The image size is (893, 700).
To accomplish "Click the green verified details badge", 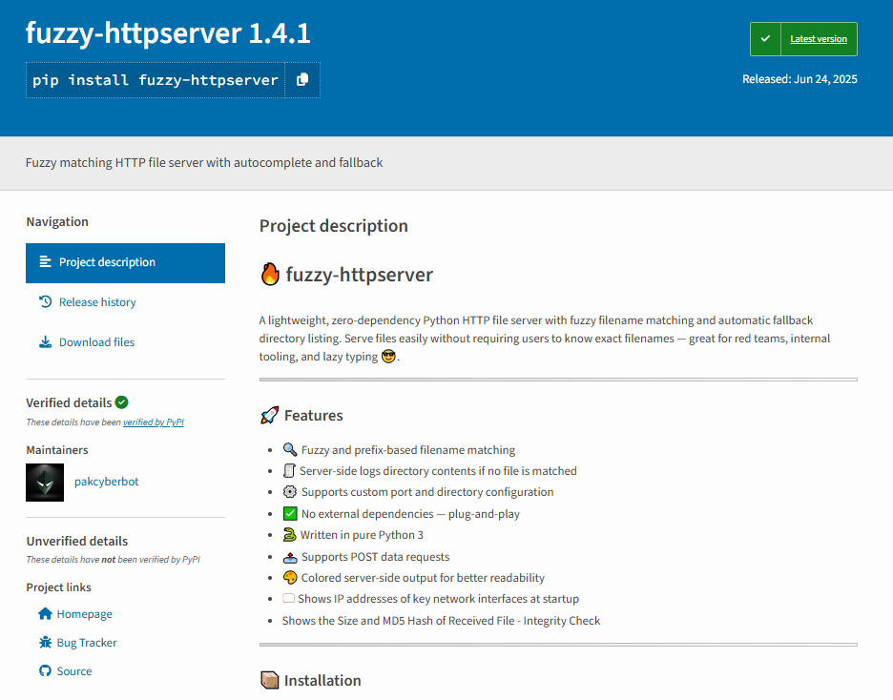I will tap(121, 402).
